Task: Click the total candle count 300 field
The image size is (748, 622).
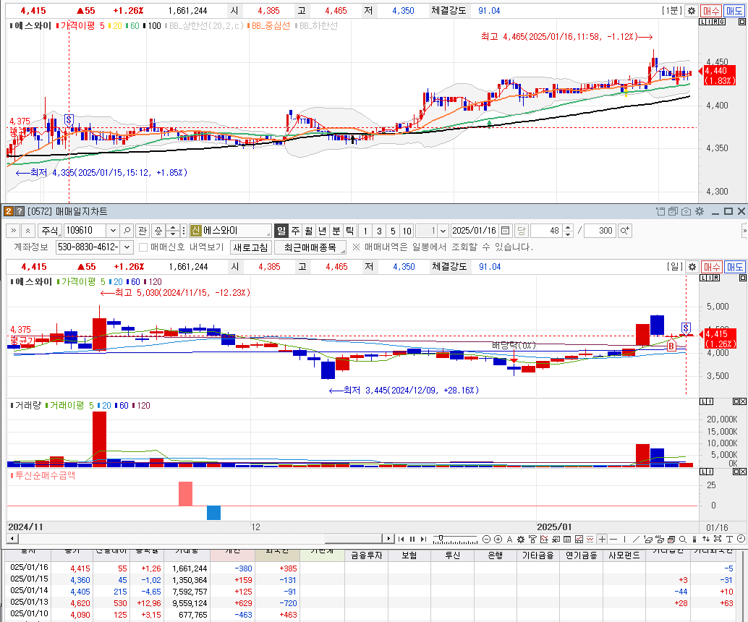Action: (600, 231)
